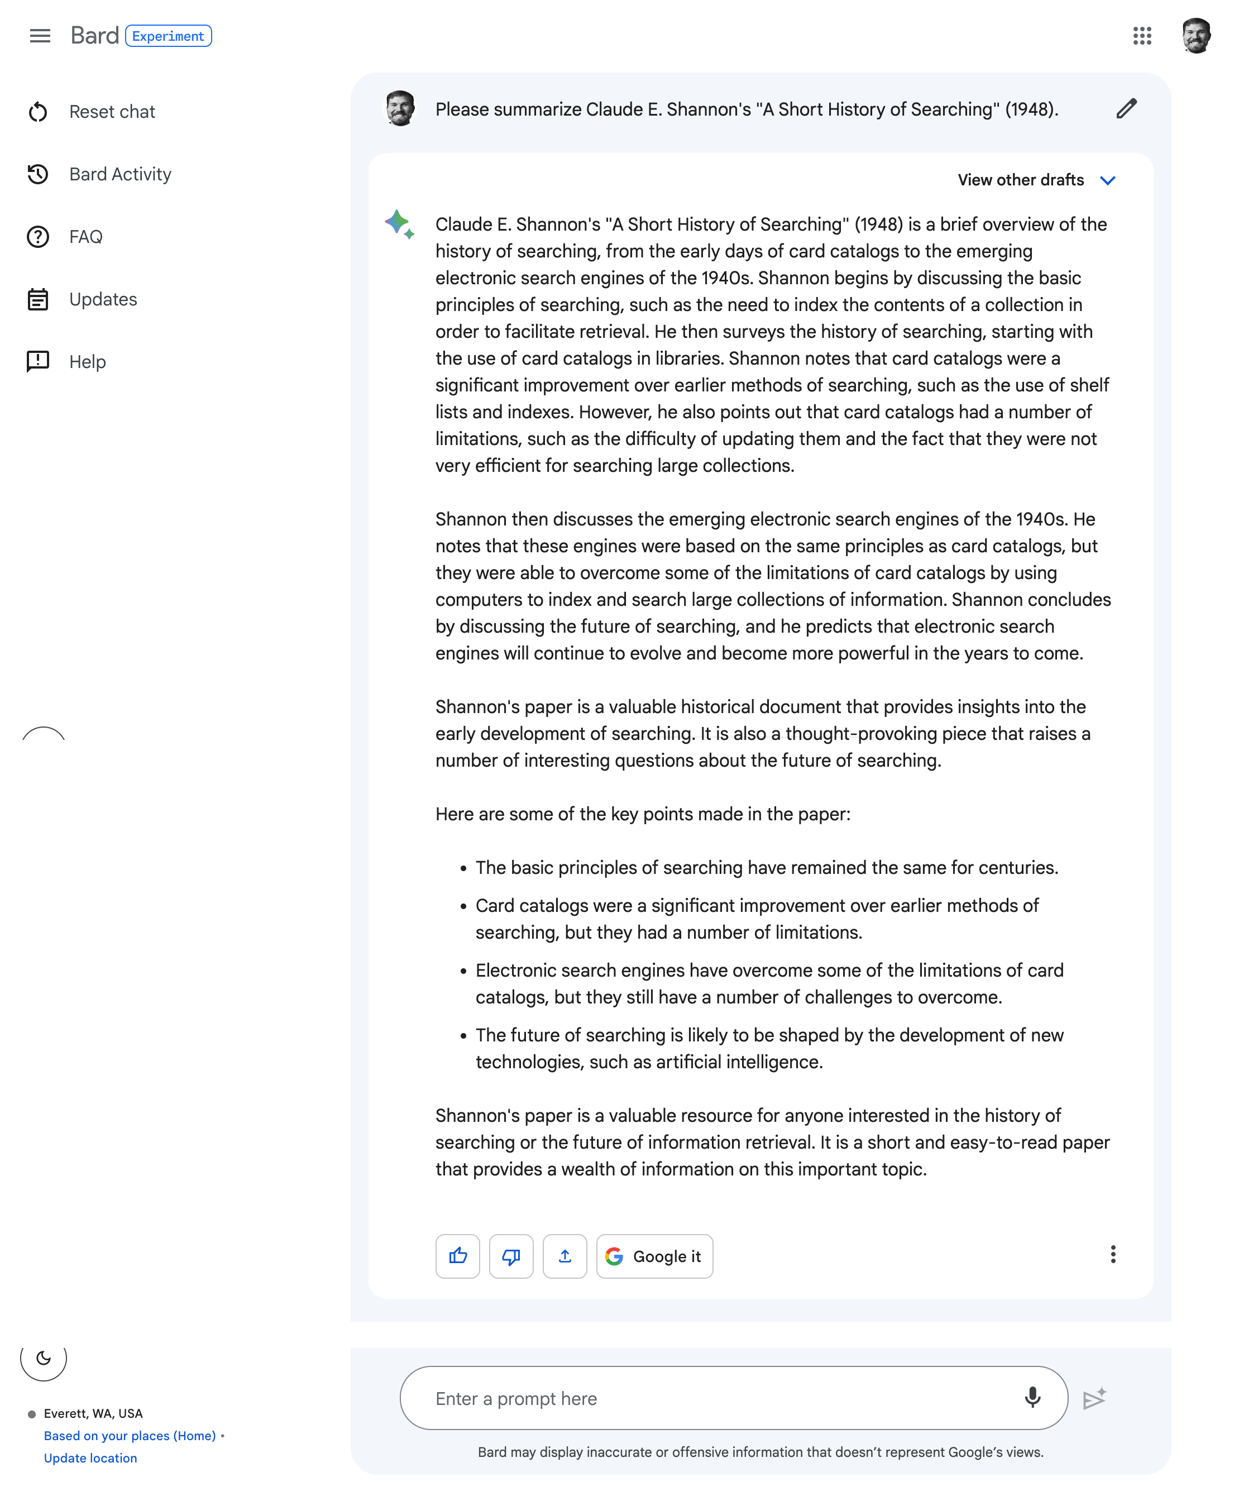
Task: Click the edit prompt pencil icon
Action: click(x=1126, y=109)
